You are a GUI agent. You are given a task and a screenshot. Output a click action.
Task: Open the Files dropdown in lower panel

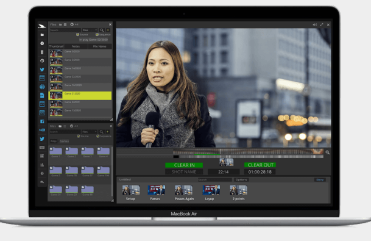pyautogui.click(x=90, y=132)
